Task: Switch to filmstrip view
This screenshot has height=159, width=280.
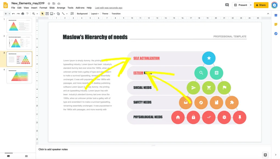Action: (x=8, y=156)
